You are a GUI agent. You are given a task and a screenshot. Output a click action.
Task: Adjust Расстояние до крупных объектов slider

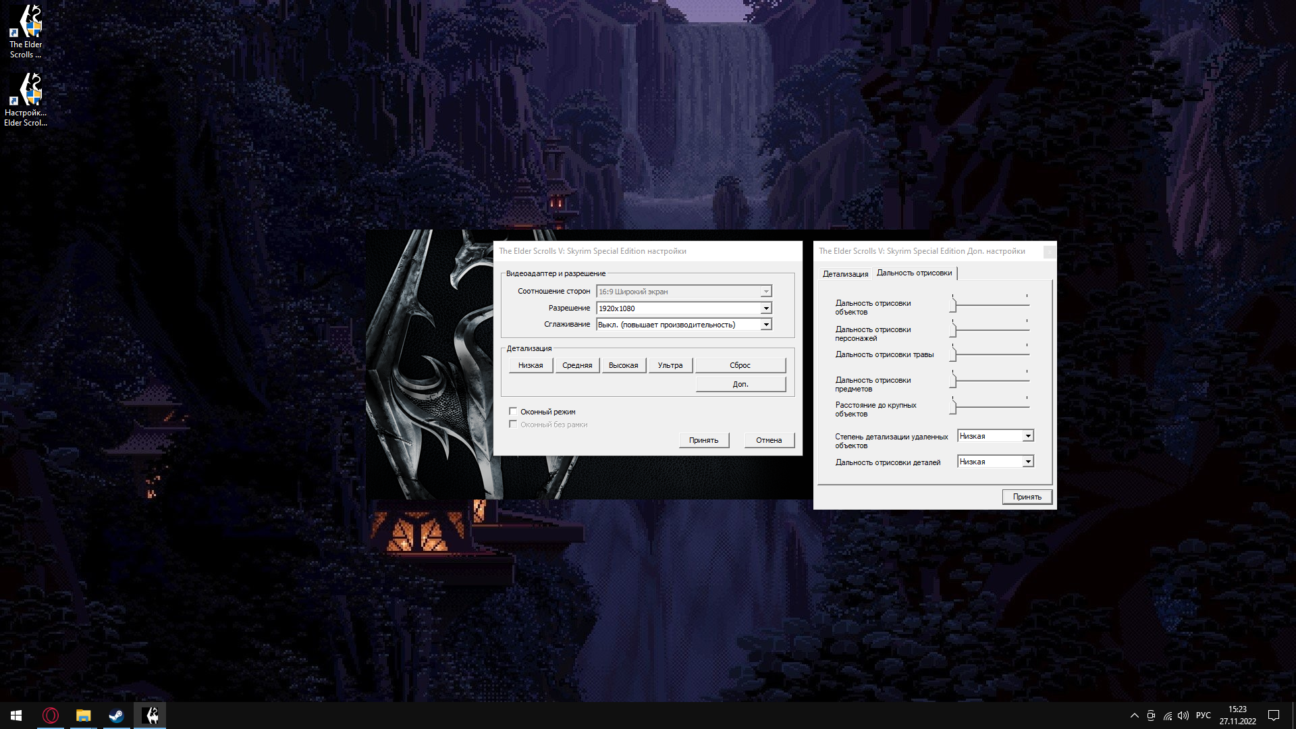click(991, 406)
